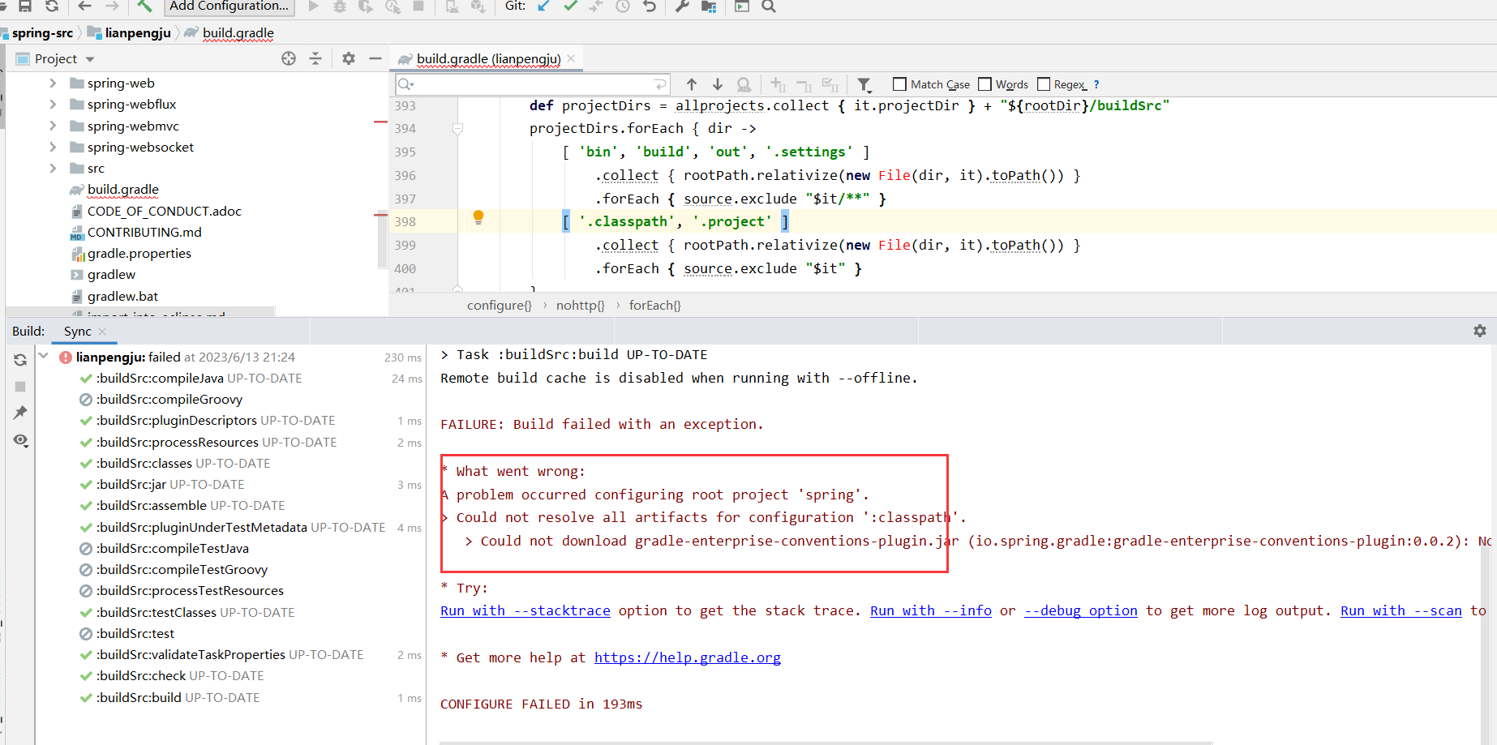1497x745 pixels.
Task: Open Project panel gear options
Action: pos(349,58)
